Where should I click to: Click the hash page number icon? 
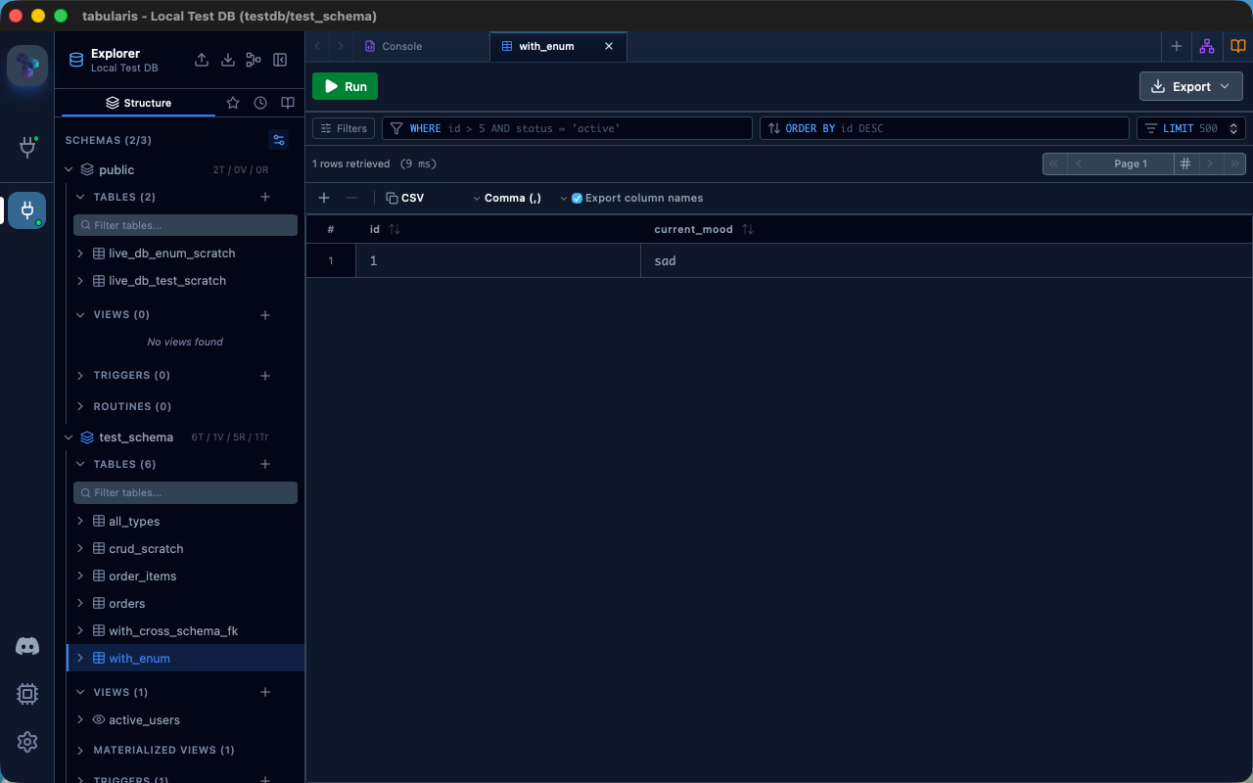pyautogui.click(x=1185, y=163)
